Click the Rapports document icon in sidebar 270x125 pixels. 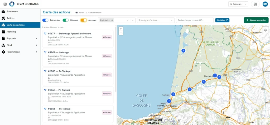coord(3,38)
